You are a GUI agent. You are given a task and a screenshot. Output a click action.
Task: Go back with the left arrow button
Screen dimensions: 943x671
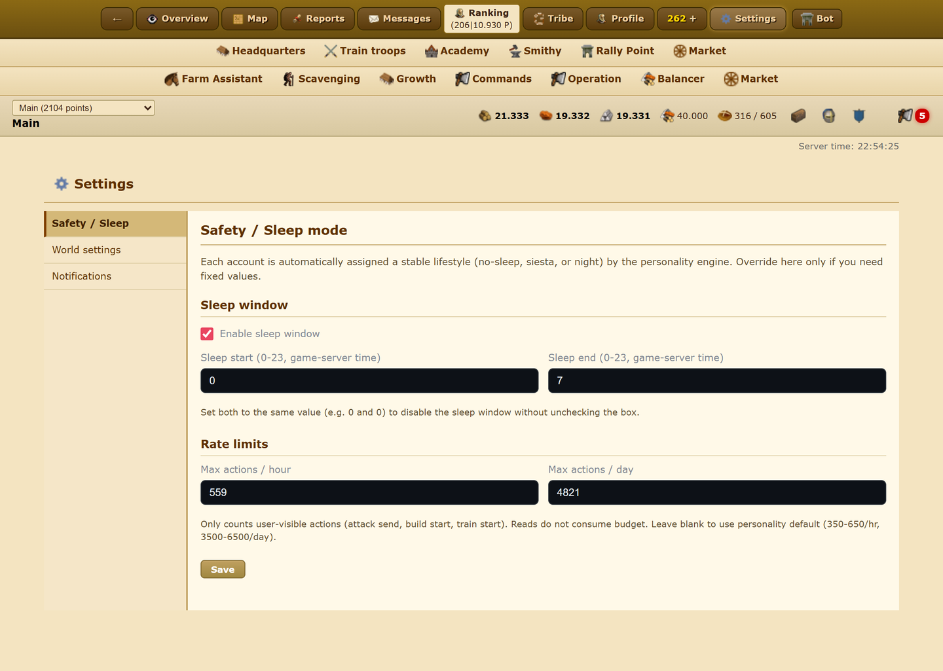coord(117,19)
